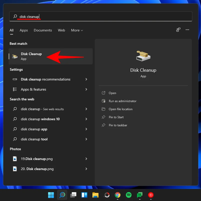Expand the 19.Disk cleanup.png chevron
201x201 pixels.
coord(86,159)
